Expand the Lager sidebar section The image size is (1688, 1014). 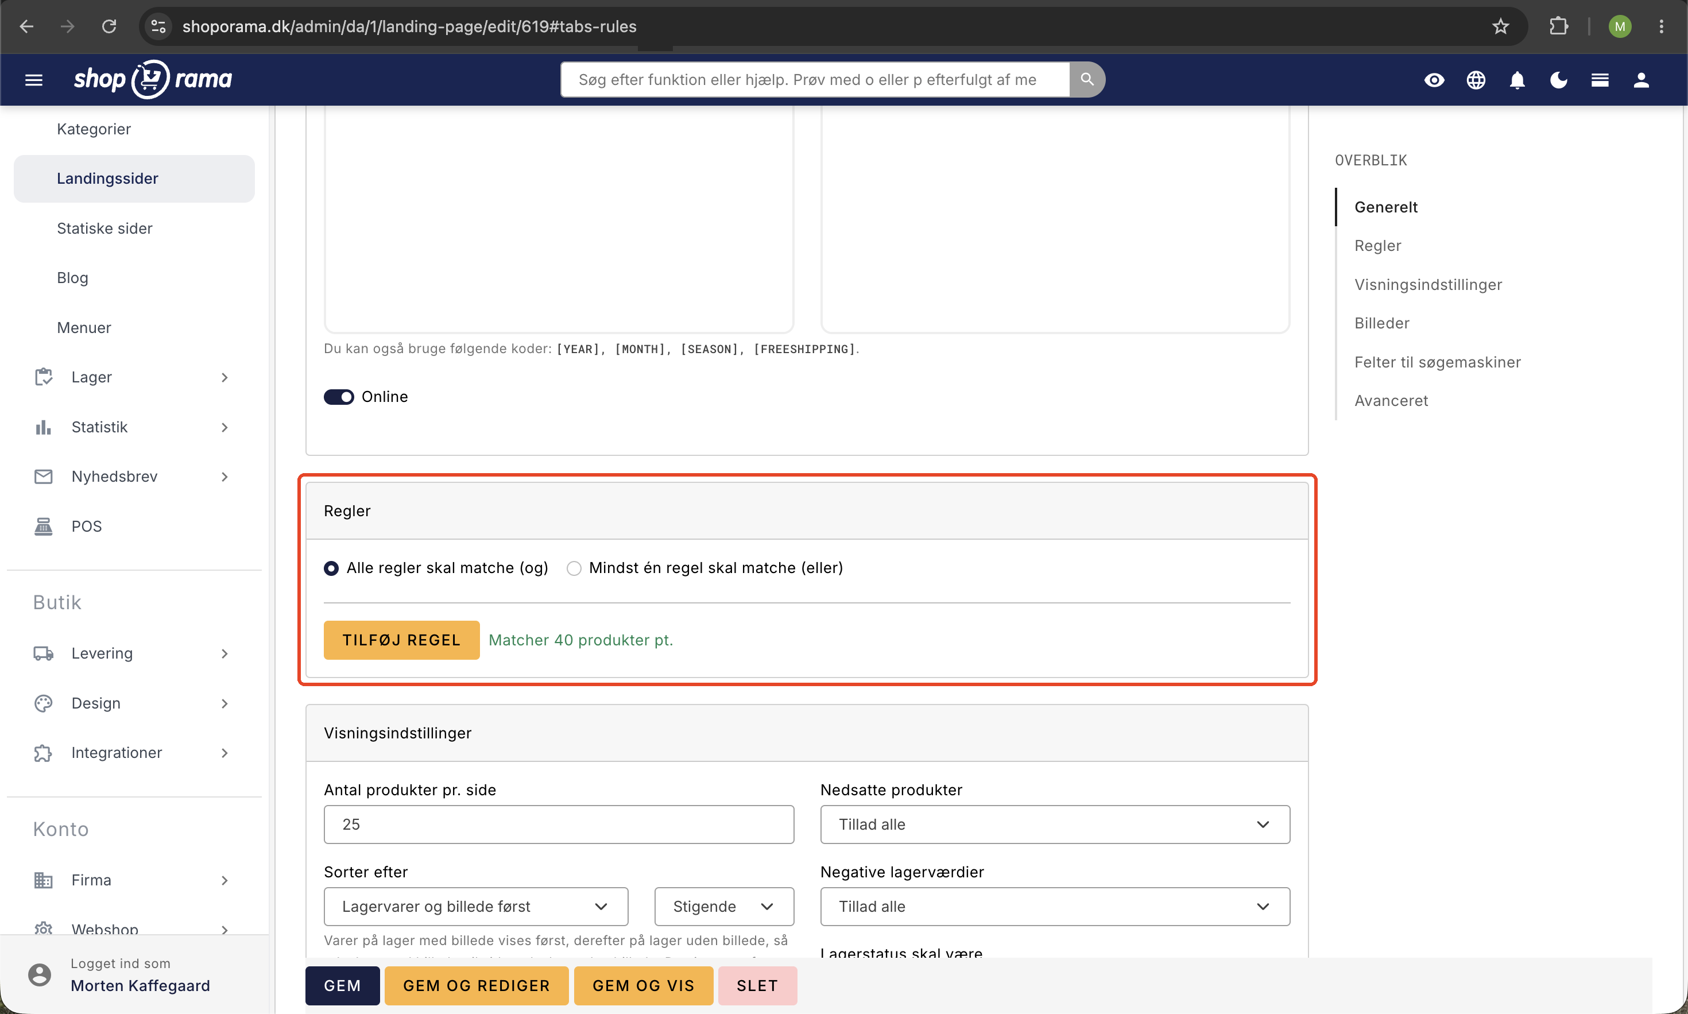coord(134,377)
